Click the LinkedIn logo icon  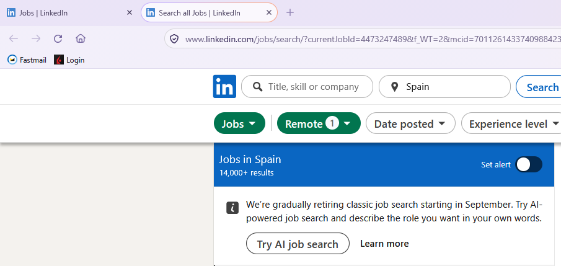tap(224, 86)
